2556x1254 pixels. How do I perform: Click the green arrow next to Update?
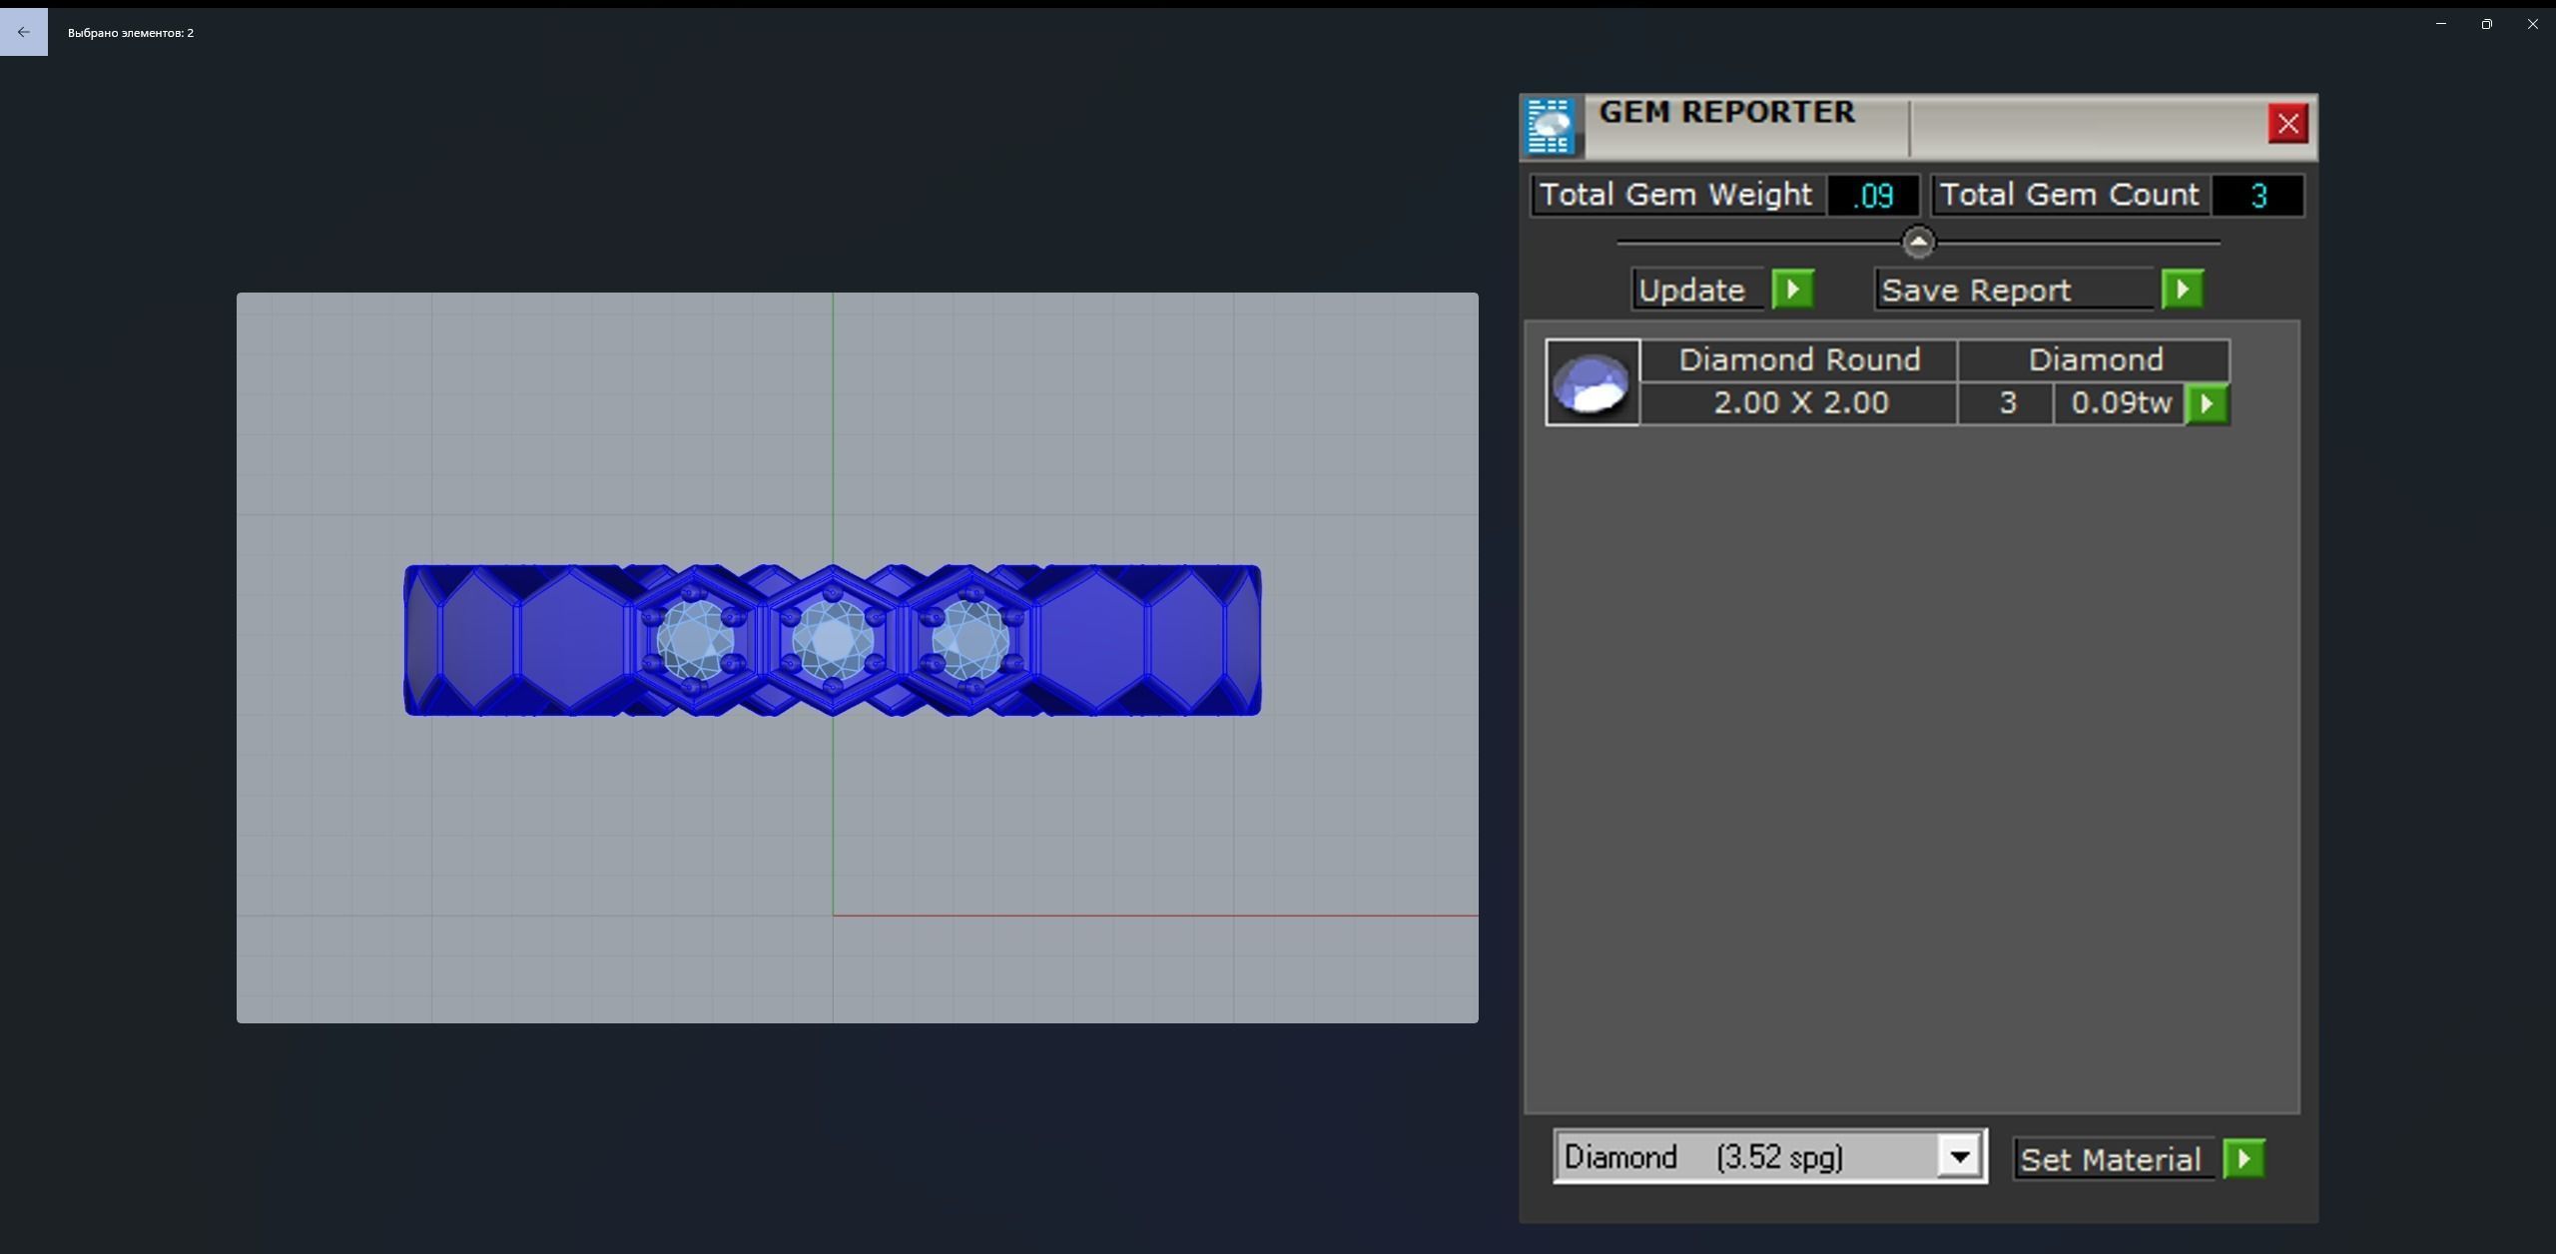(1793, 290)
